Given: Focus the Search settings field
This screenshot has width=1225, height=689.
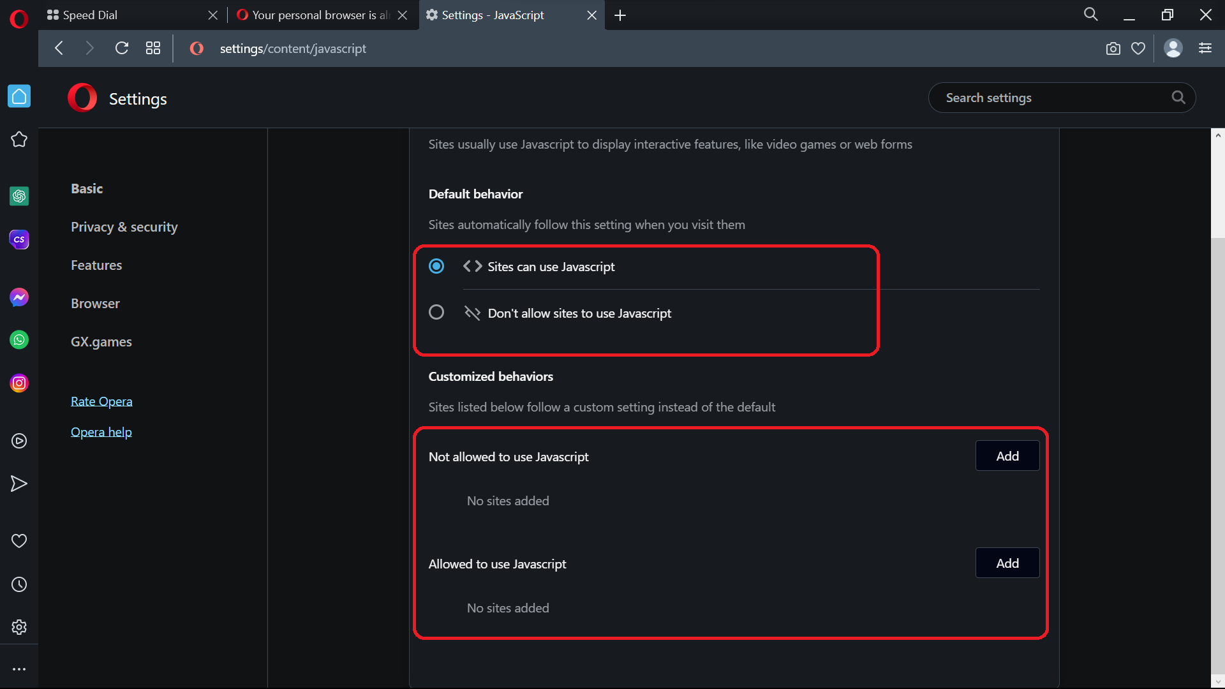Looking at the screenshot, I should coord(1062,98).
